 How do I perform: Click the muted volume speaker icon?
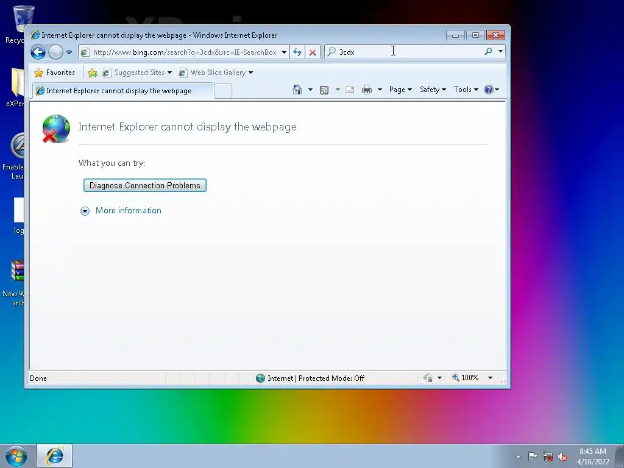[x=562, y=457]
